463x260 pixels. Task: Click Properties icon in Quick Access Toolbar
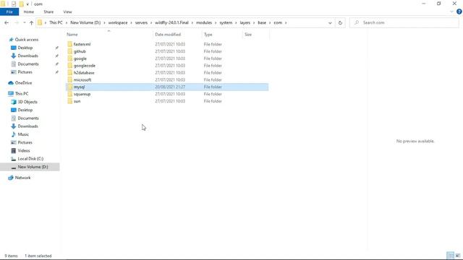(x=14, y=4)
